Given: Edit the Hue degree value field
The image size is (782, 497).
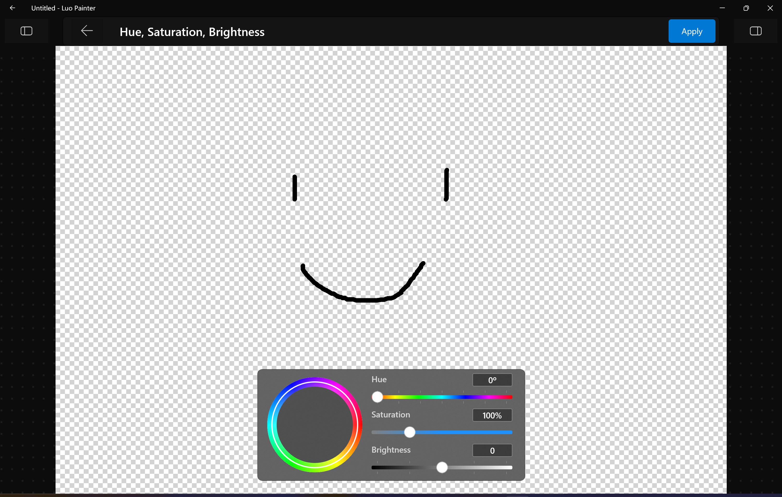Looking at the screenshot, I should 492,380.
